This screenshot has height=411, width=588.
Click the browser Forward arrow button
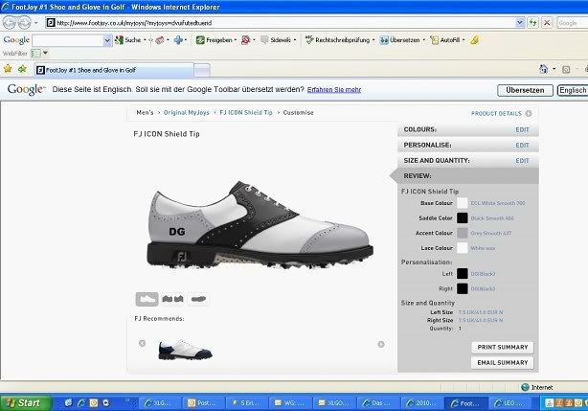24,23
